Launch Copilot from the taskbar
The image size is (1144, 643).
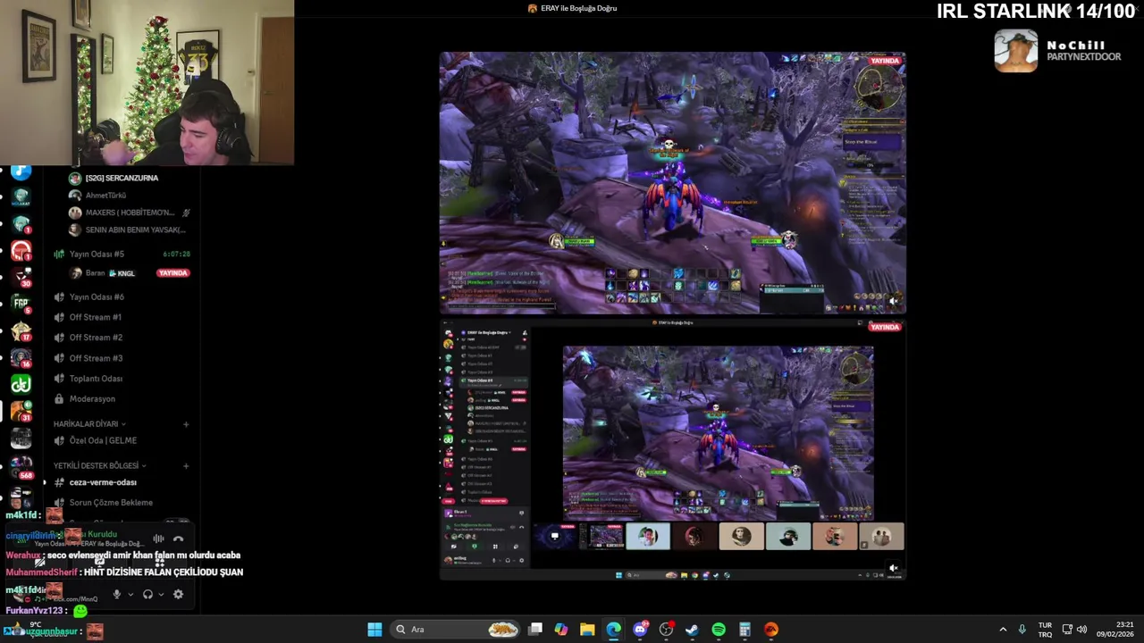561,630
